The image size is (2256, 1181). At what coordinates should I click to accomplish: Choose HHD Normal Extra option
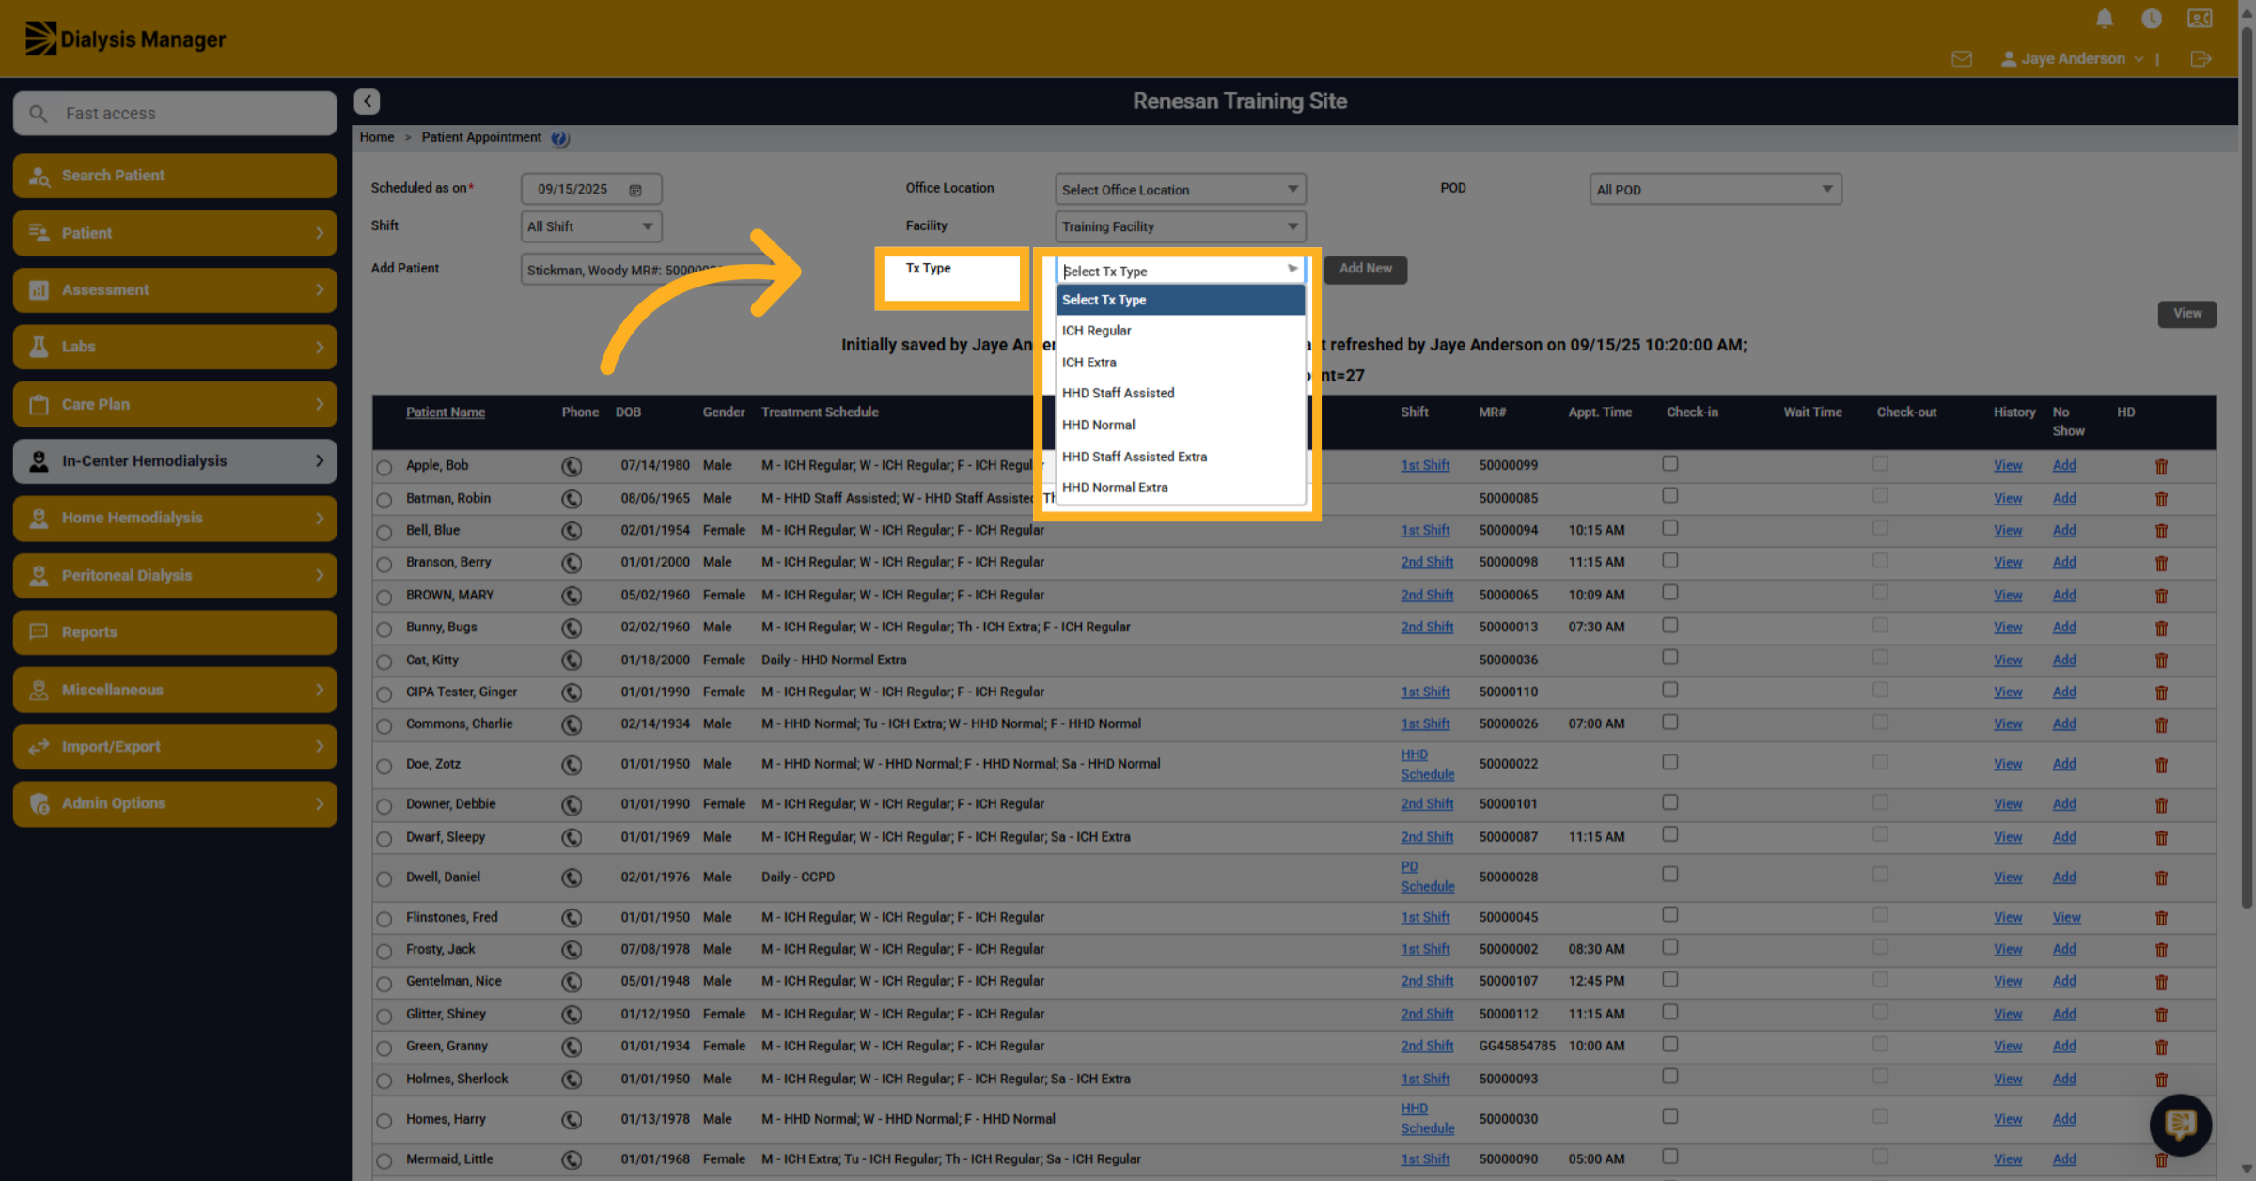(x=1180, y=488)
